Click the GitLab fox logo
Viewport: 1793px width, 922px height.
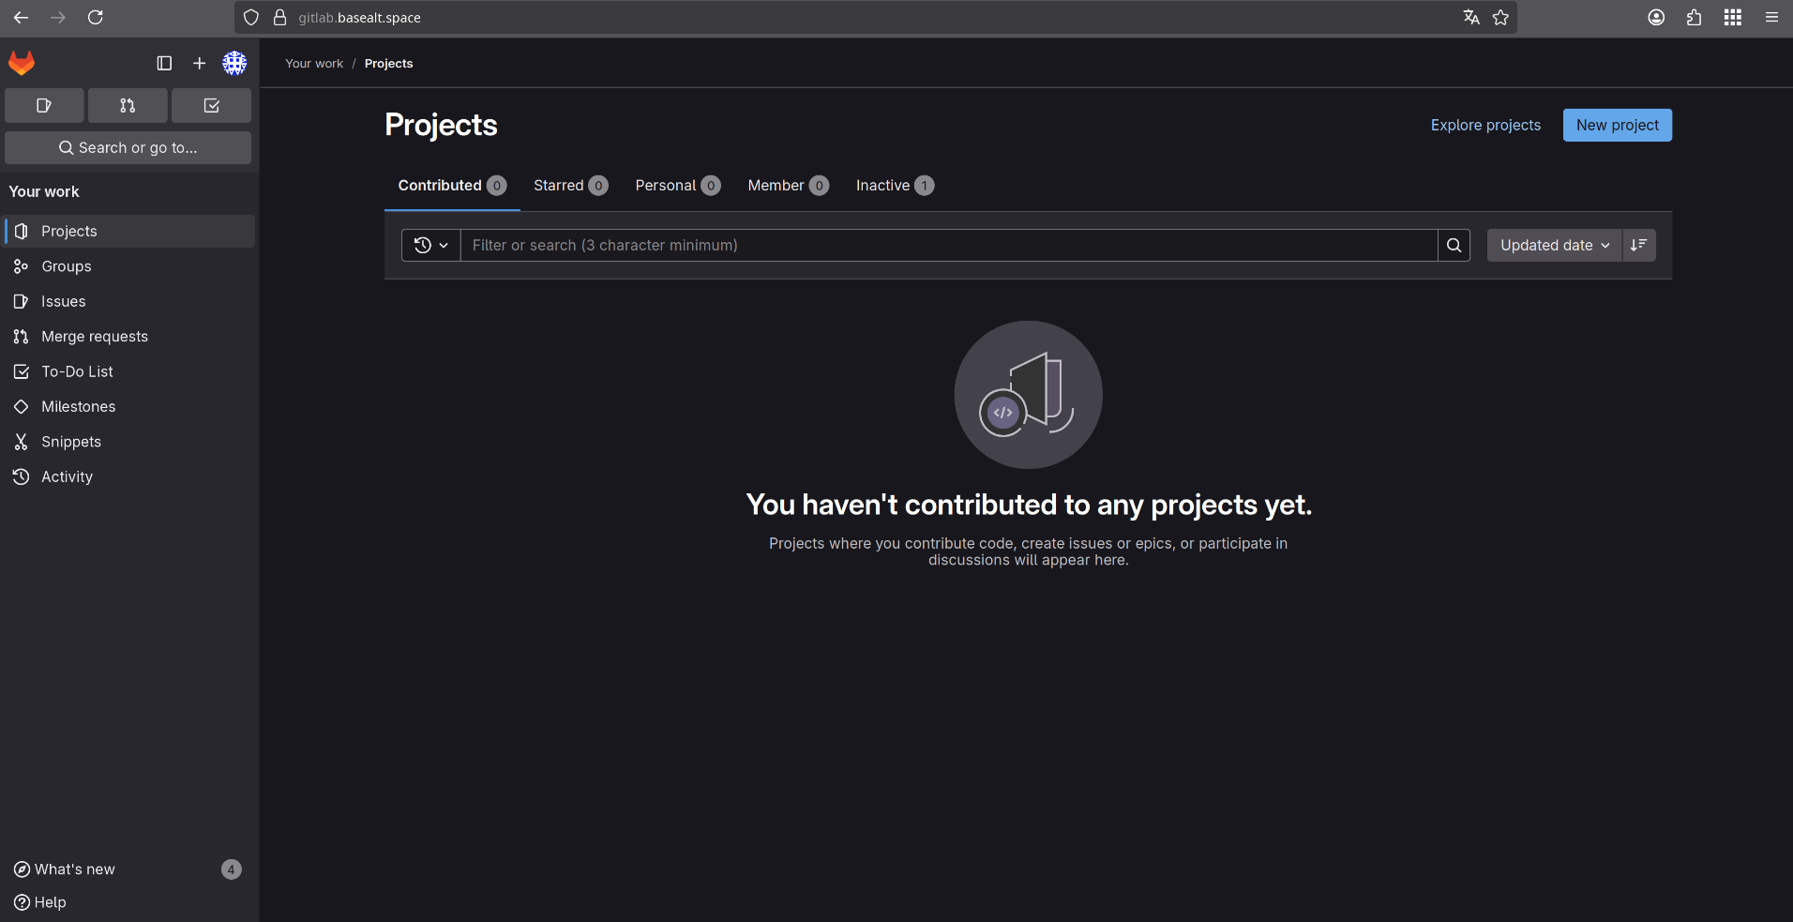(x=22, y=63)
